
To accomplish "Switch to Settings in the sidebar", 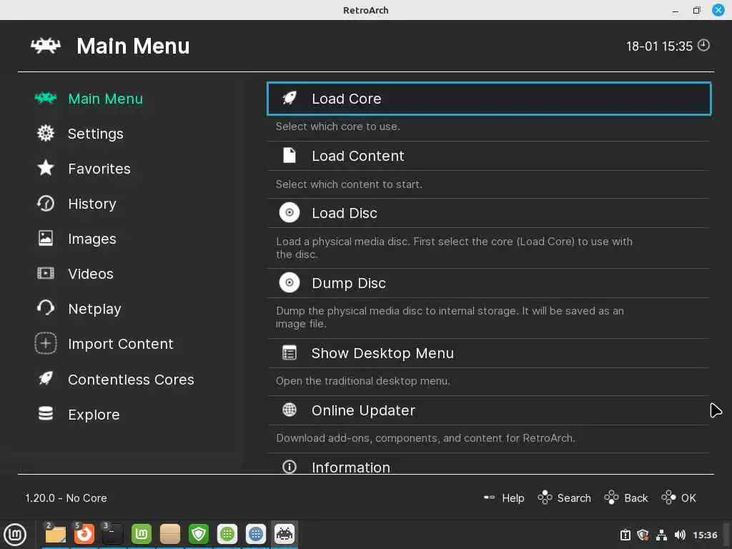I will pos(96,134).
